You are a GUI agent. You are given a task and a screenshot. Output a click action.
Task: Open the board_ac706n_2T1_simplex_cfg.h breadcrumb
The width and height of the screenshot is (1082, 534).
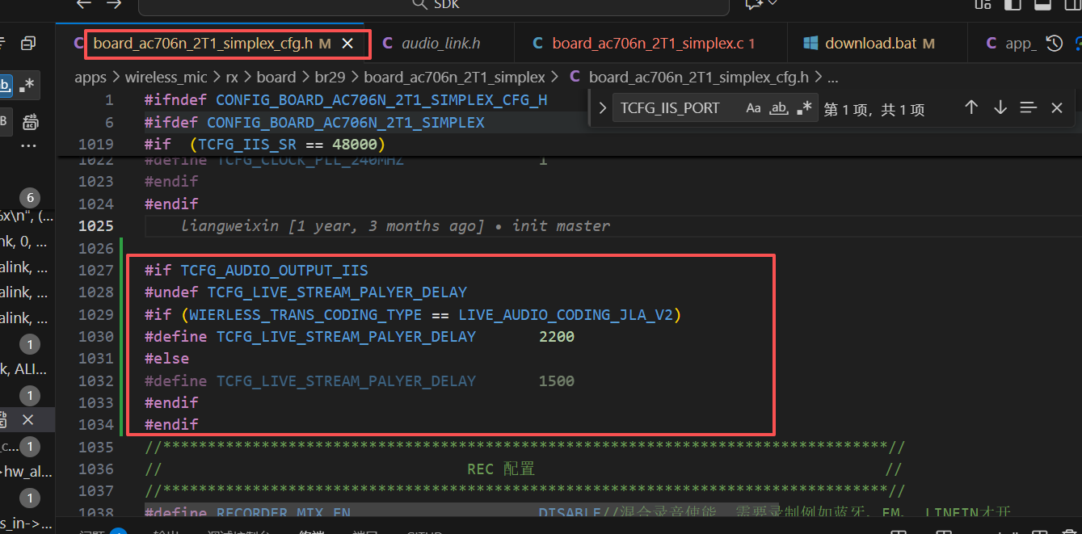coord(699,78)
